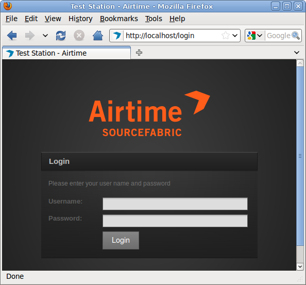
Task: Open a new tab with plus icon
Action: (139, 53)
